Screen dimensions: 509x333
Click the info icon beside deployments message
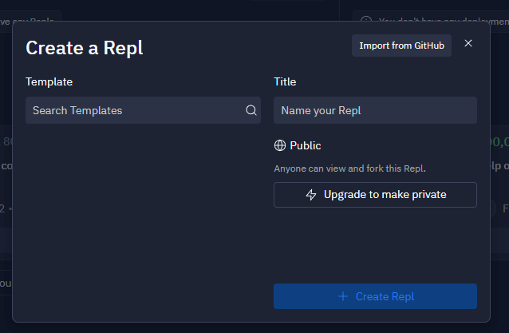366,21
